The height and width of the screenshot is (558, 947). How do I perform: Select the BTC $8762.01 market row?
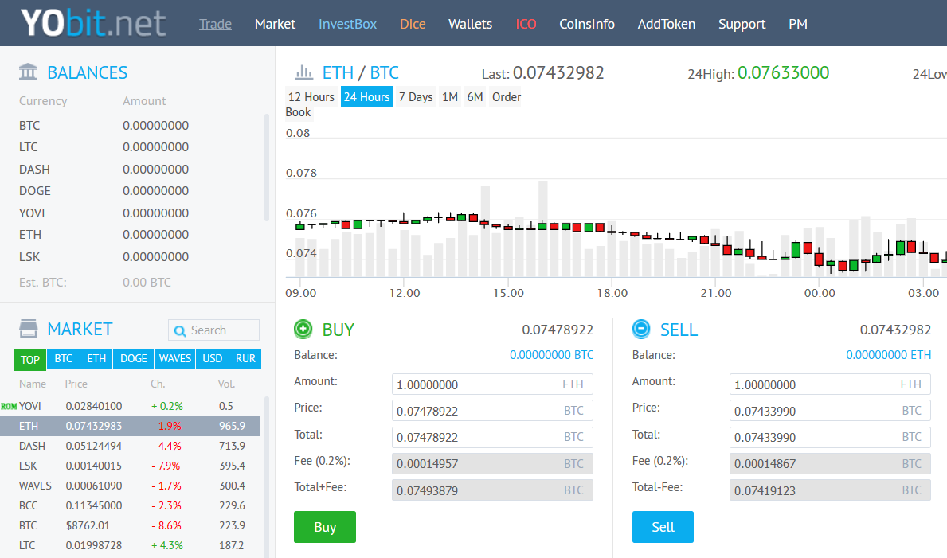(130, 525)
